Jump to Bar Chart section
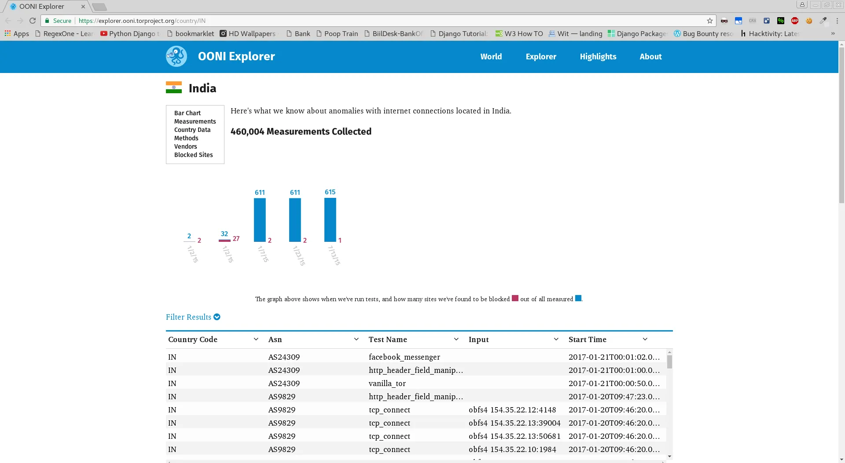Image resolution: width=845 pixels, height=463 pixels. [187, 113]
